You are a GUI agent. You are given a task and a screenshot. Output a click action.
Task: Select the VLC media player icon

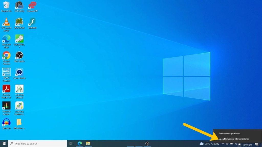6,24
